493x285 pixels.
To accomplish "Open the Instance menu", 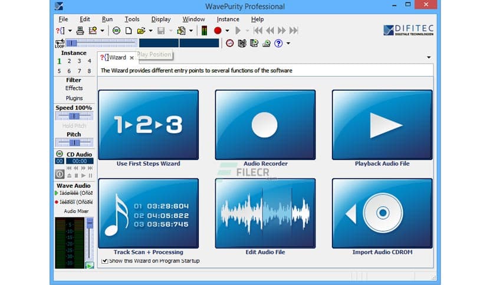I will [228, 19].
